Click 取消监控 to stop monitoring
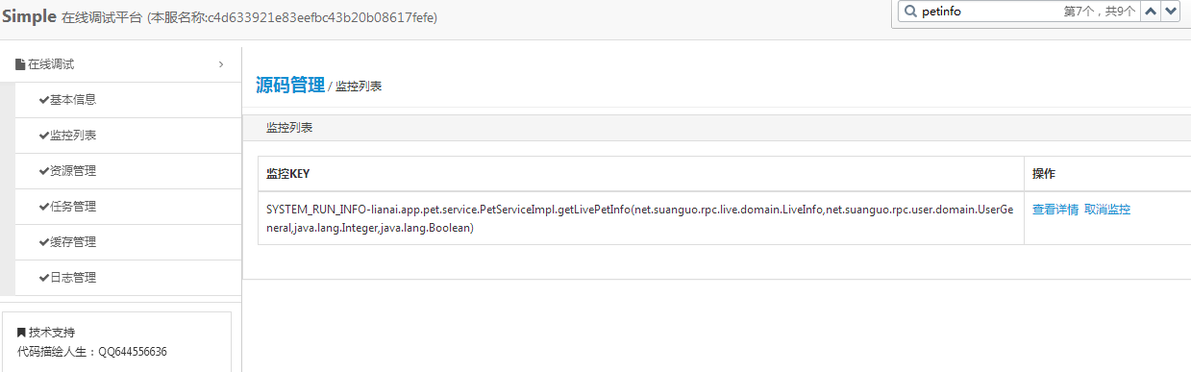 click(1107, 210)
